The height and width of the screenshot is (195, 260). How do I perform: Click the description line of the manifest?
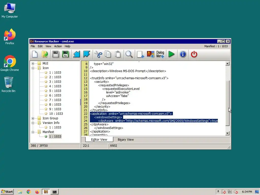pos(128,71)
